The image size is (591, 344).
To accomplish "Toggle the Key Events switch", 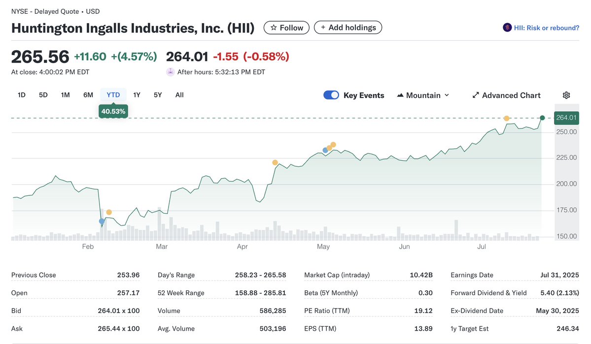I will click(x=331, y=95).
